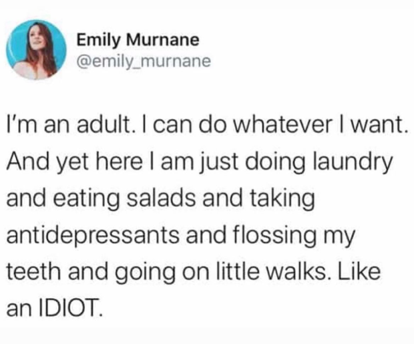Click the word "just" in second line
Screen dimensions: 414x344
(x=217, y=163)
